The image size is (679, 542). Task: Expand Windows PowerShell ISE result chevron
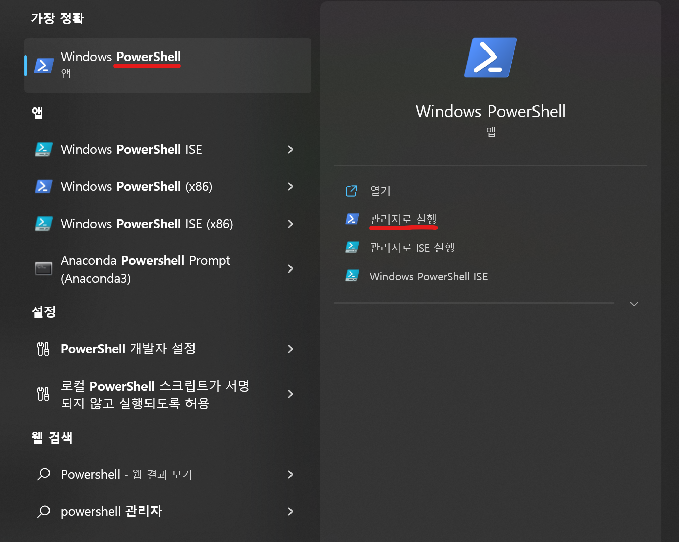[290, 149]
